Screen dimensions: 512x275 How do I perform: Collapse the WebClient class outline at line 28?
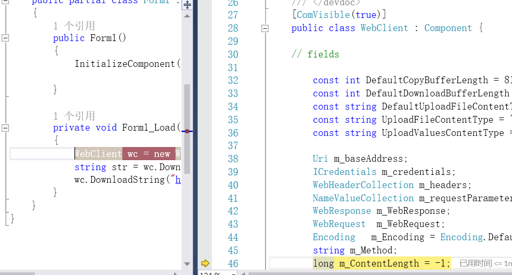[265, 28]
